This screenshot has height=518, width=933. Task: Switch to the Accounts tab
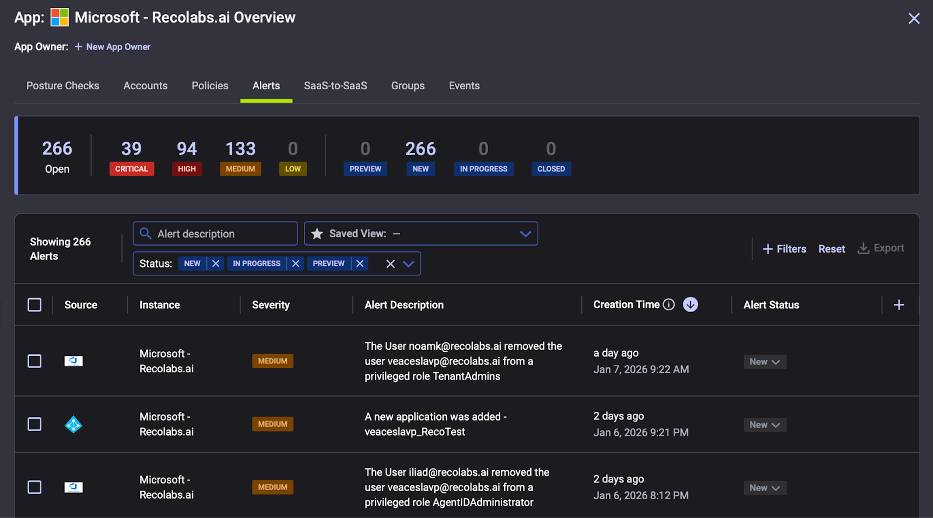[x=145, y=86]
